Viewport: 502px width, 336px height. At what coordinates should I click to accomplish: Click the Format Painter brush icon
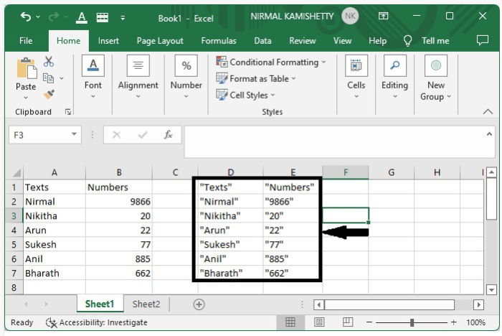click(49, 94)
